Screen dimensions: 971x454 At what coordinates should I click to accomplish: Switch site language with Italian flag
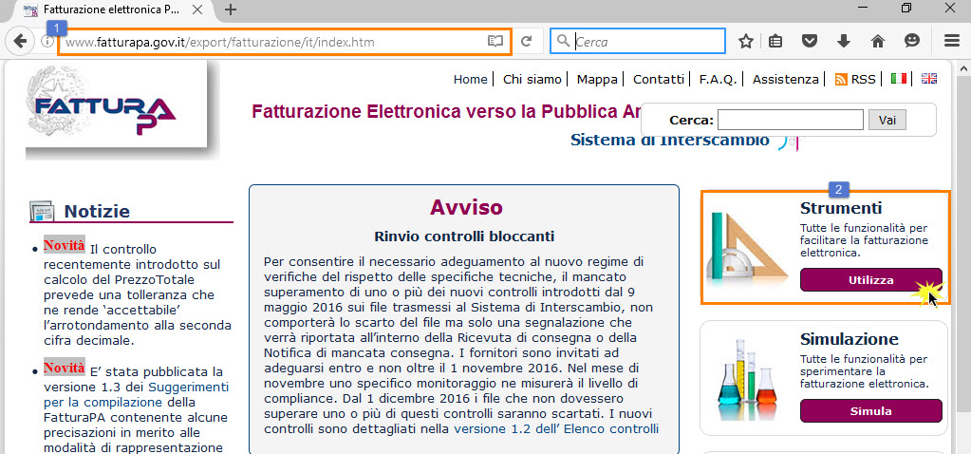tap(899, 79)
